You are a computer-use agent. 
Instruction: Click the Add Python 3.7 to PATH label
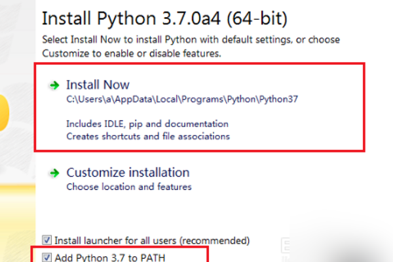(x=110, y=257)
